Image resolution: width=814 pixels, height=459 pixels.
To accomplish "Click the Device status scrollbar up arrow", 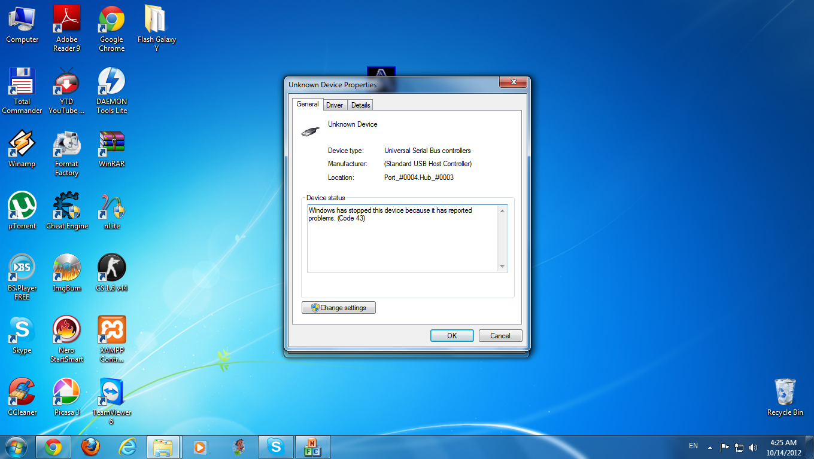I will (x=502, y=210).
